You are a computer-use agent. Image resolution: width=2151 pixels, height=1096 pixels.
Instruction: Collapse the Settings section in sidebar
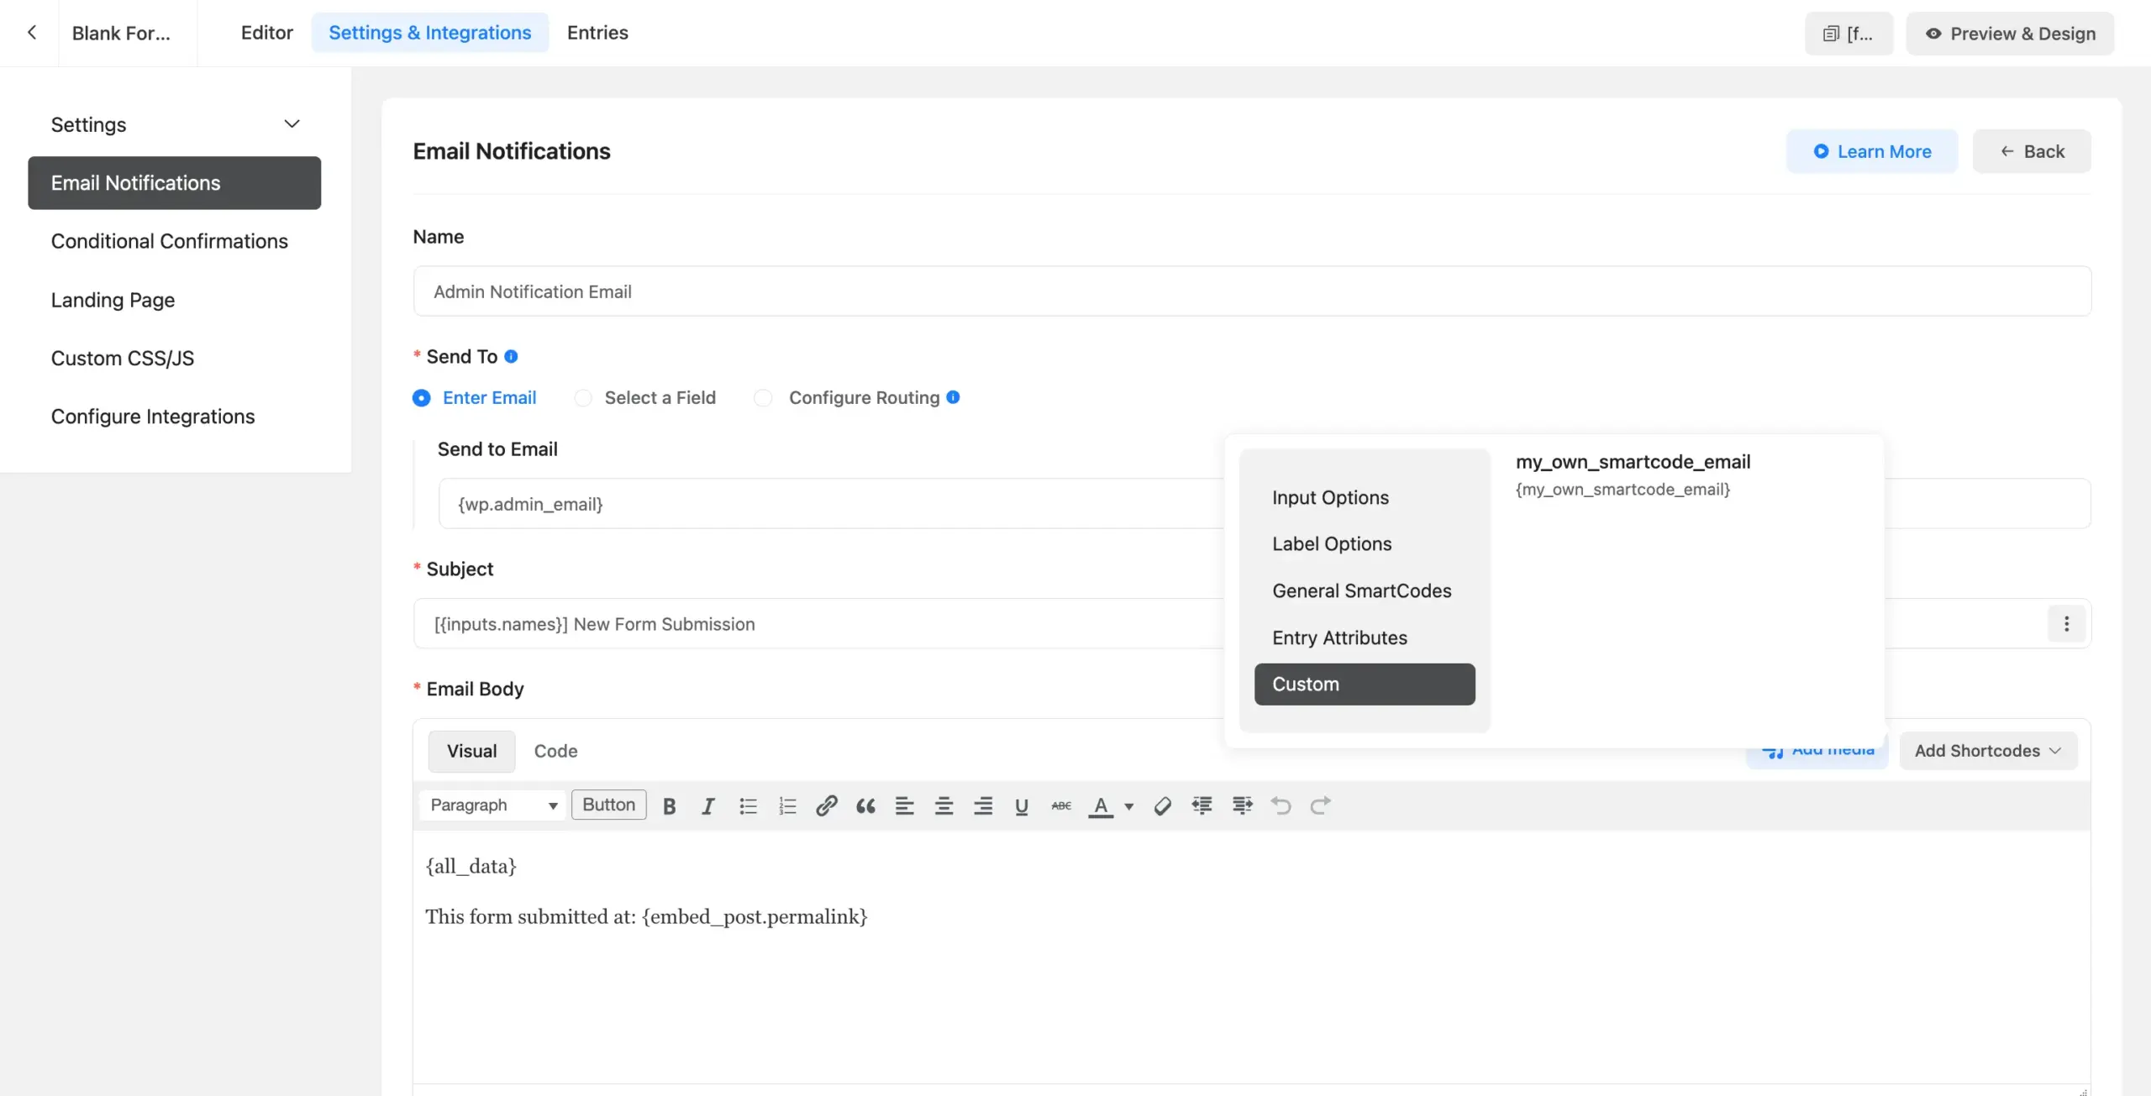pyautogui.click(x=292, y=123)
